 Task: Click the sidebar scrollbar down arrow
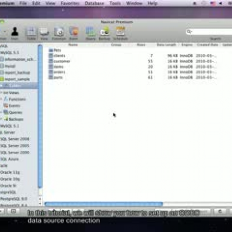pos(40,204)
